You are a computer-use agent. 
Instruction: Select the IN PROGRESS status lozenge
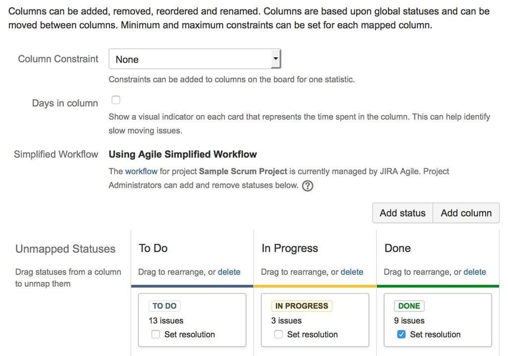(x=302, y=306)
